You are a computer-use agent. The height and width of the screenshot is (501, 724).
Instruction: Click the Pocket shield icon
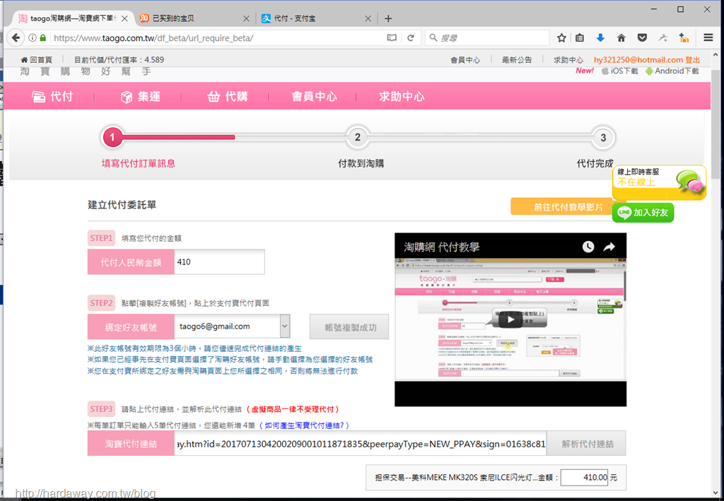(642, 38)
